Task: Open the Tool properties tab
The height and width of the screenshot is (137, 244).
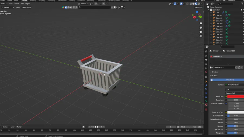Action: click(x=206, y=51)
